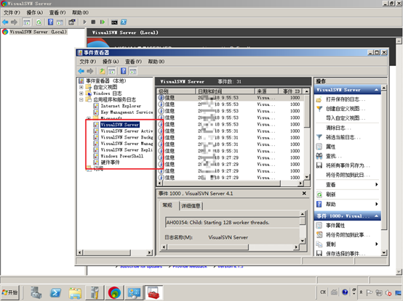This screenshot has height=301, width=403.
Task: Expand 查看 submenu arrow in actions pane
Action: pos(377,184)
